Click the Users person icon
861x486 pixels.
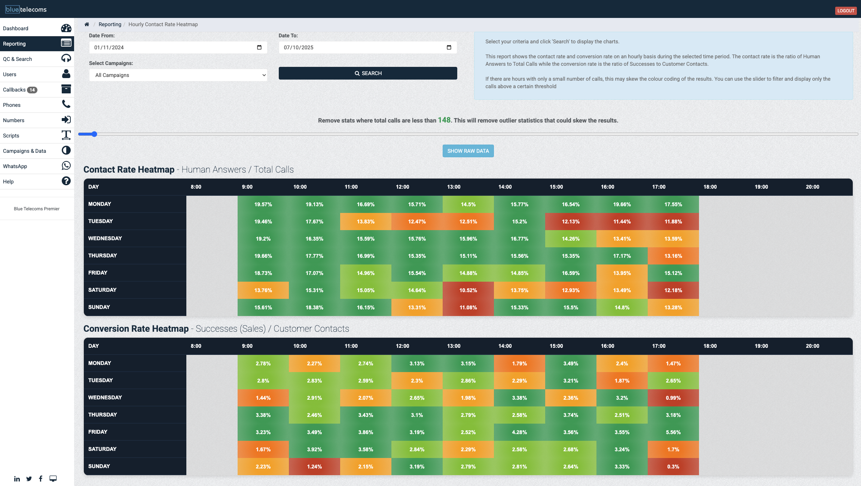click(x=66, y=74)
